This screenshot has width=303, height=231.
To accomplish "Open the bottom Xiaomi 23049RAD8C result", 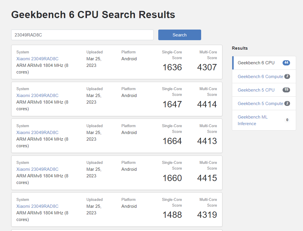I will click(37, 206).
